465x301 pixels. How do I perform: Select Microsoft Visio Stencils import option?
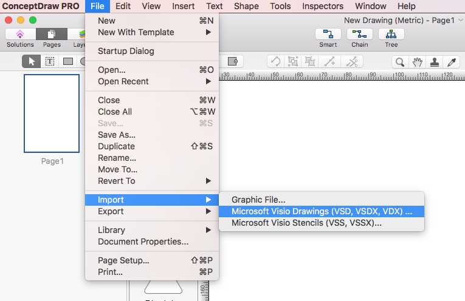[x=322, y=223]
